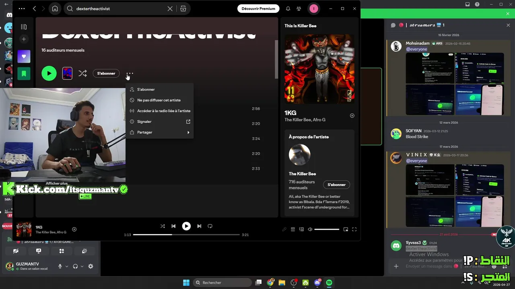Open Spotify Home

pyautogui.click(x=55, y=8)
